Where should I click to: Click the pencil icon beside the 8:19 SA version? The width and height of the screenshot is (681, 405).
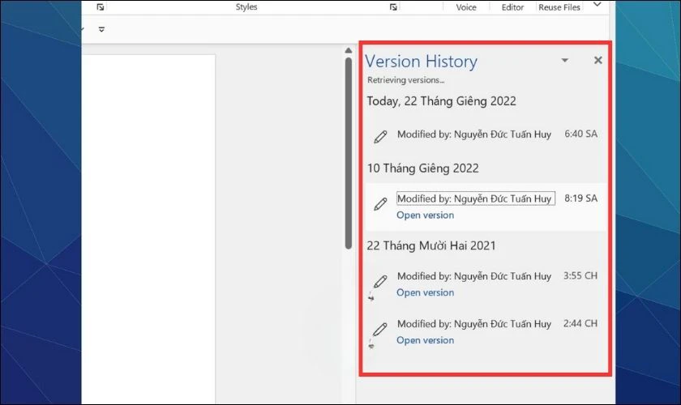pyautogui.click(x=380, y=203)
